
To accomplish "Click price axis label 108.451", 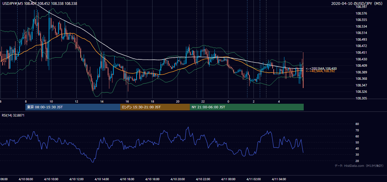I will coord(362,52).
